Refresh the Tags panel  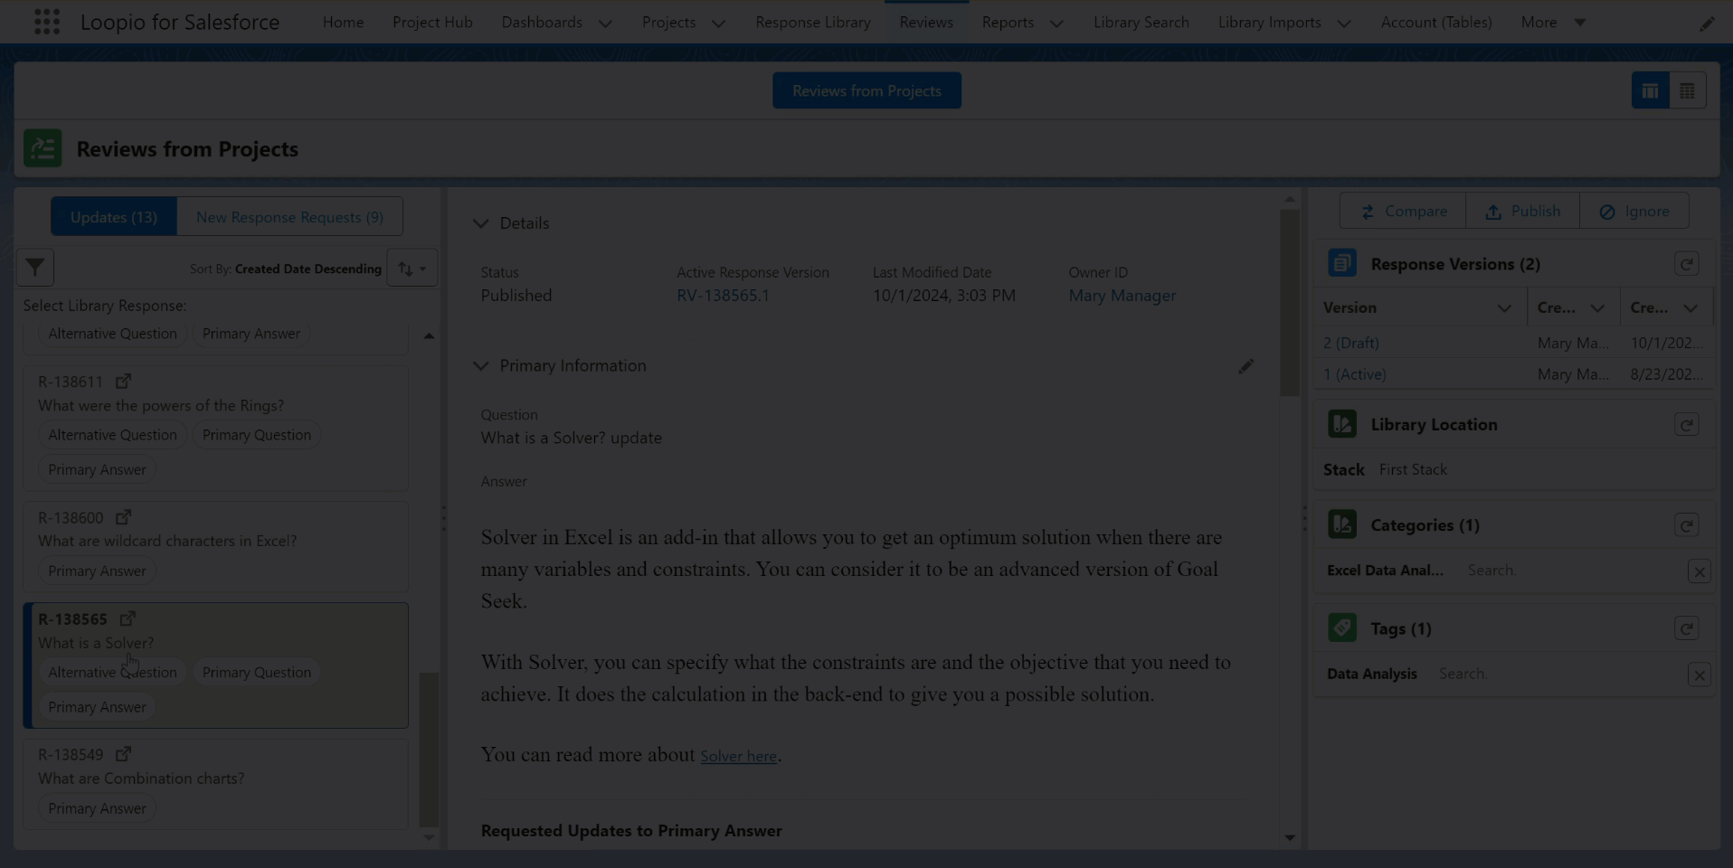[1686, 628]
